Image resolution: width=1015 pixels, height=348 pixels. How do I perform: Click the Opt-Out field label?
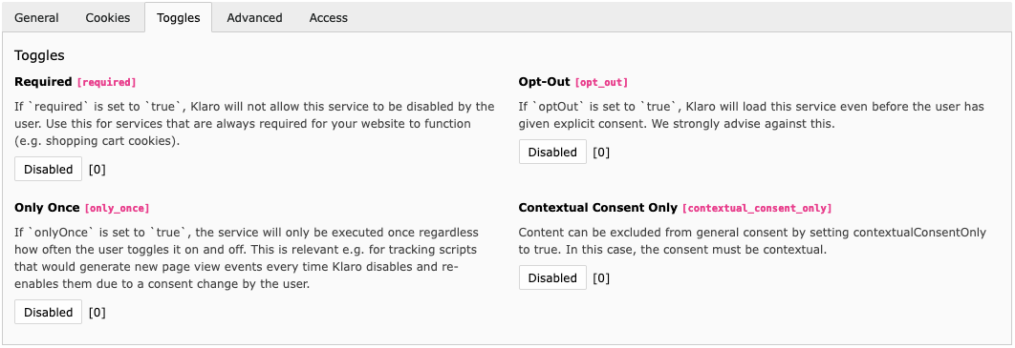tap(545, 82)
